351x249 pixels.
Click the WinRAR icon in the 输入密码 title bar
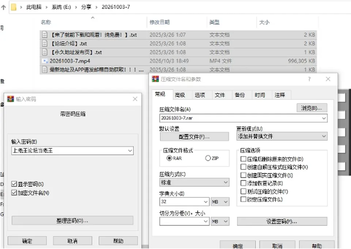click(x=11, y=99)
